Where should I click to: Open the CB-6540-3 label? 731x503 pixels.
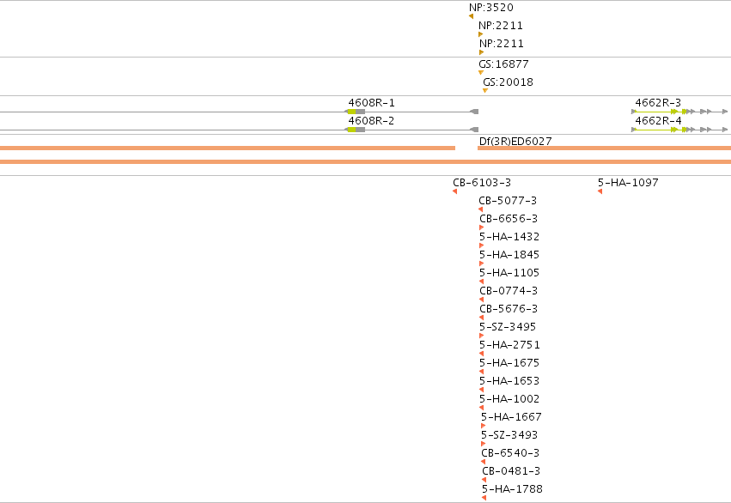[510, 453]
